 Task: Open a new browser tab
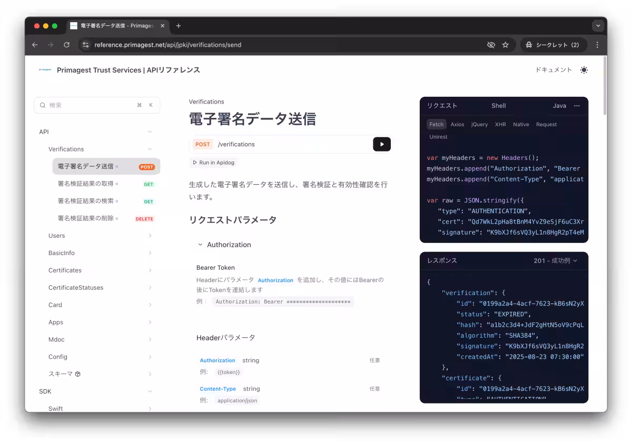[x=179, y=26]
